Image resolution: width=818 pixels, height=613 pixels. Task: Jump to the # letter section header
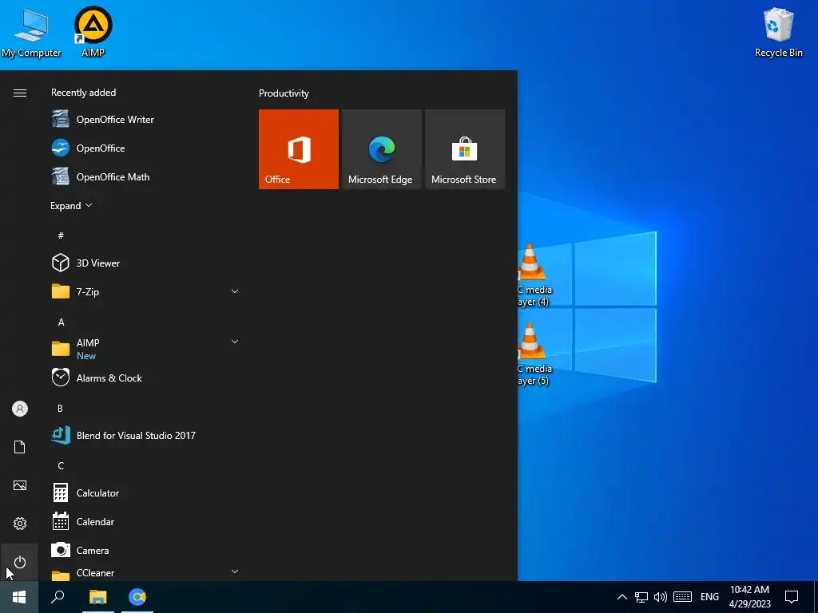pyautogui.click(x=61, y=235)
